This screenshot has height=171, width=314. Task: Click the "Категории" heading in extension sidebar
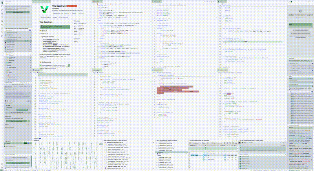pyautogui.click(x=77, y=39)
